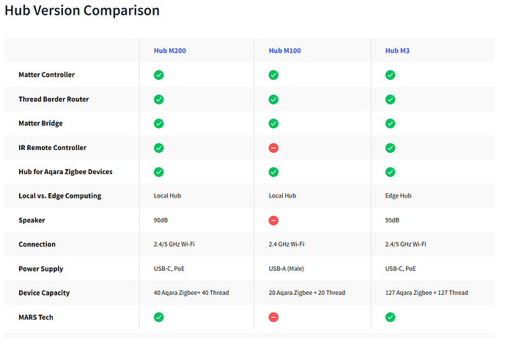Click Matter Controller checkmark for Hub M200

(x=158, y=75)
